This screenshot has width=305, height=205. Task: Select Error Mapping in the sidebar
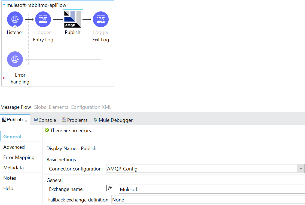pos(19,157)
